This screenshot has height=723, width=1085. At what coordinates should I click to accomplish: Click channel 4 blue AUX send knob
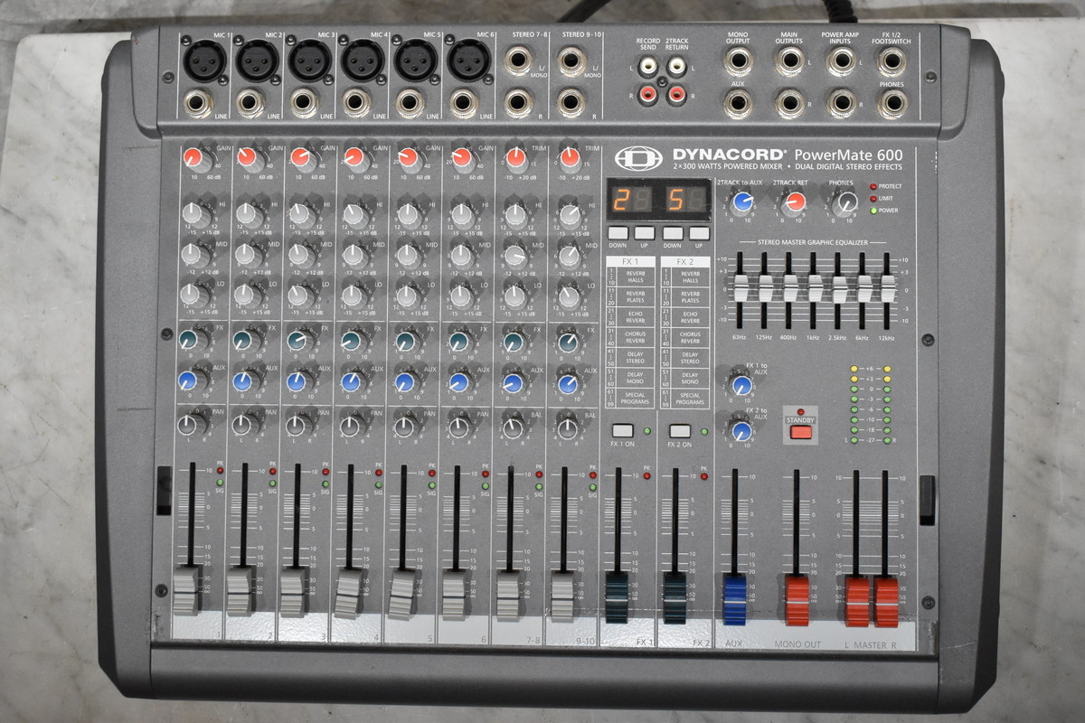(352, 381)
